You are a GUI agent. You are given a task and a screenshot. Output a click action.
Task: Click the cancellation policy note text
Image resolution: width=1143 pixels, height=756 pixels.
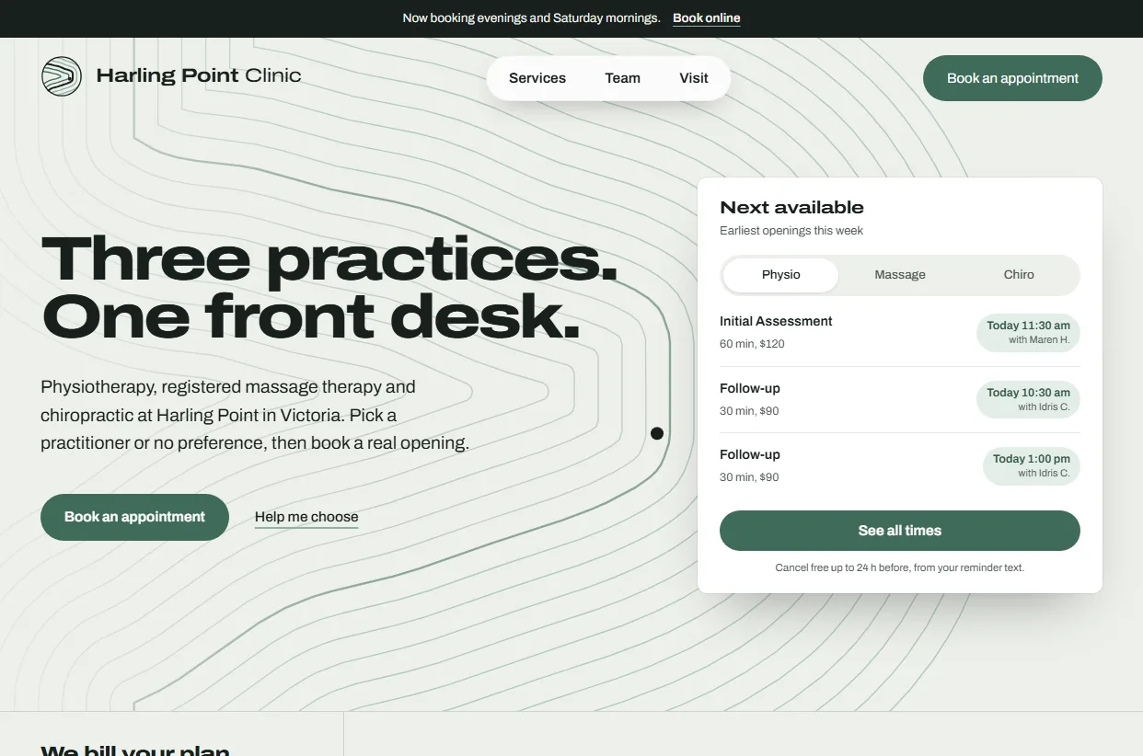pyautogui.click(x=900, y=567)
